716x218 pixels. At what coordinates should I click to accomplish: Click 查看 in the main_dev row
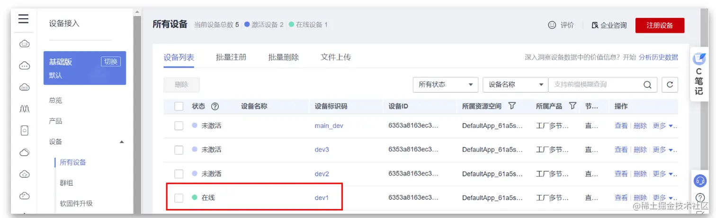pyautogui.click(x=621, y=126)
